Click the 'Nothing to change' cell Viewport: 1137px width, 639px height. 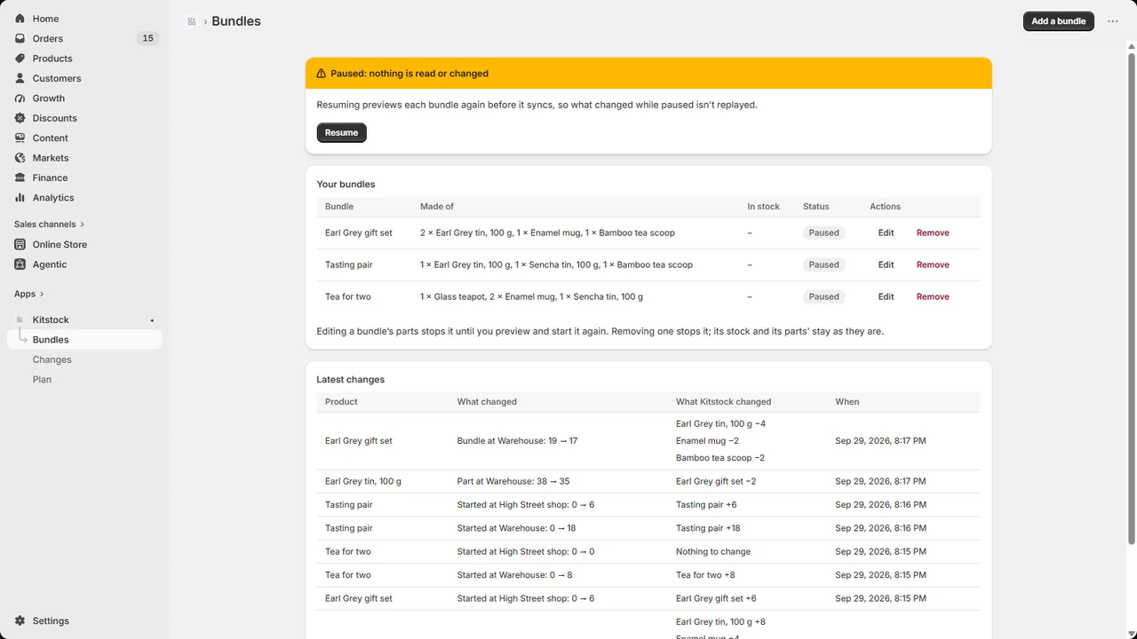(x=712, y=551)
